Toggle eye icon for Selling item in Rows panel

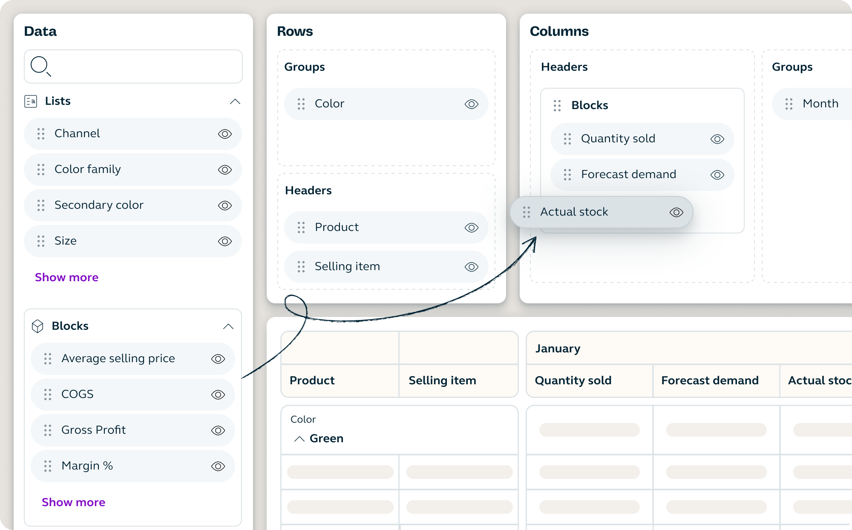coord(472,267)
